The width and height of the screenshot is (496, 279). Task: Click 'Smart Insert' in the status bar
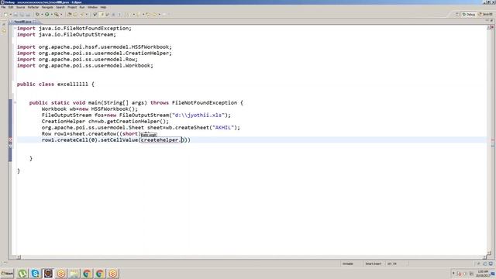click(x=374, y=263)
